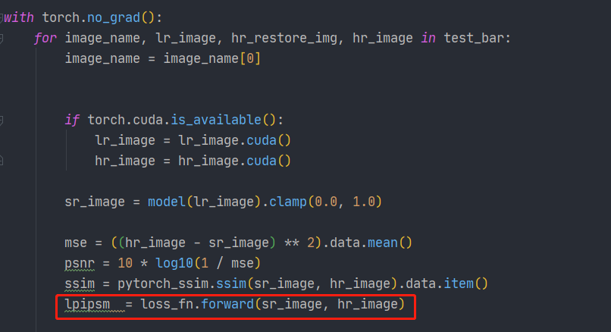Image resolution: width=611 pixels, height=332 pixels.
Task: Click the 'in' keyword
Action: [x=428, y=38]
